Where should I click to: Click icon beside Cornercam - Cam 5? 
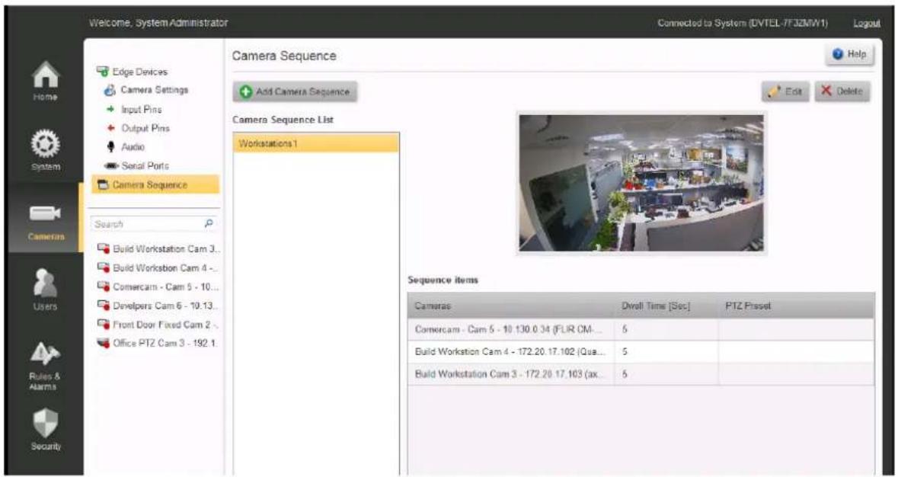[104, 286]
